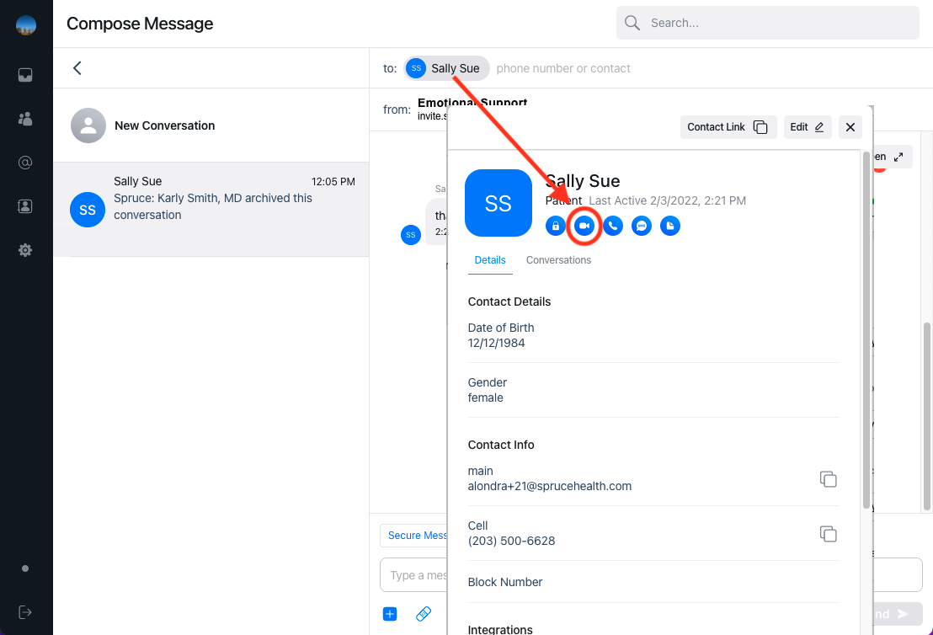Click the profile avatar at sidebar top

pyautogui.click(x=25, y=25)
